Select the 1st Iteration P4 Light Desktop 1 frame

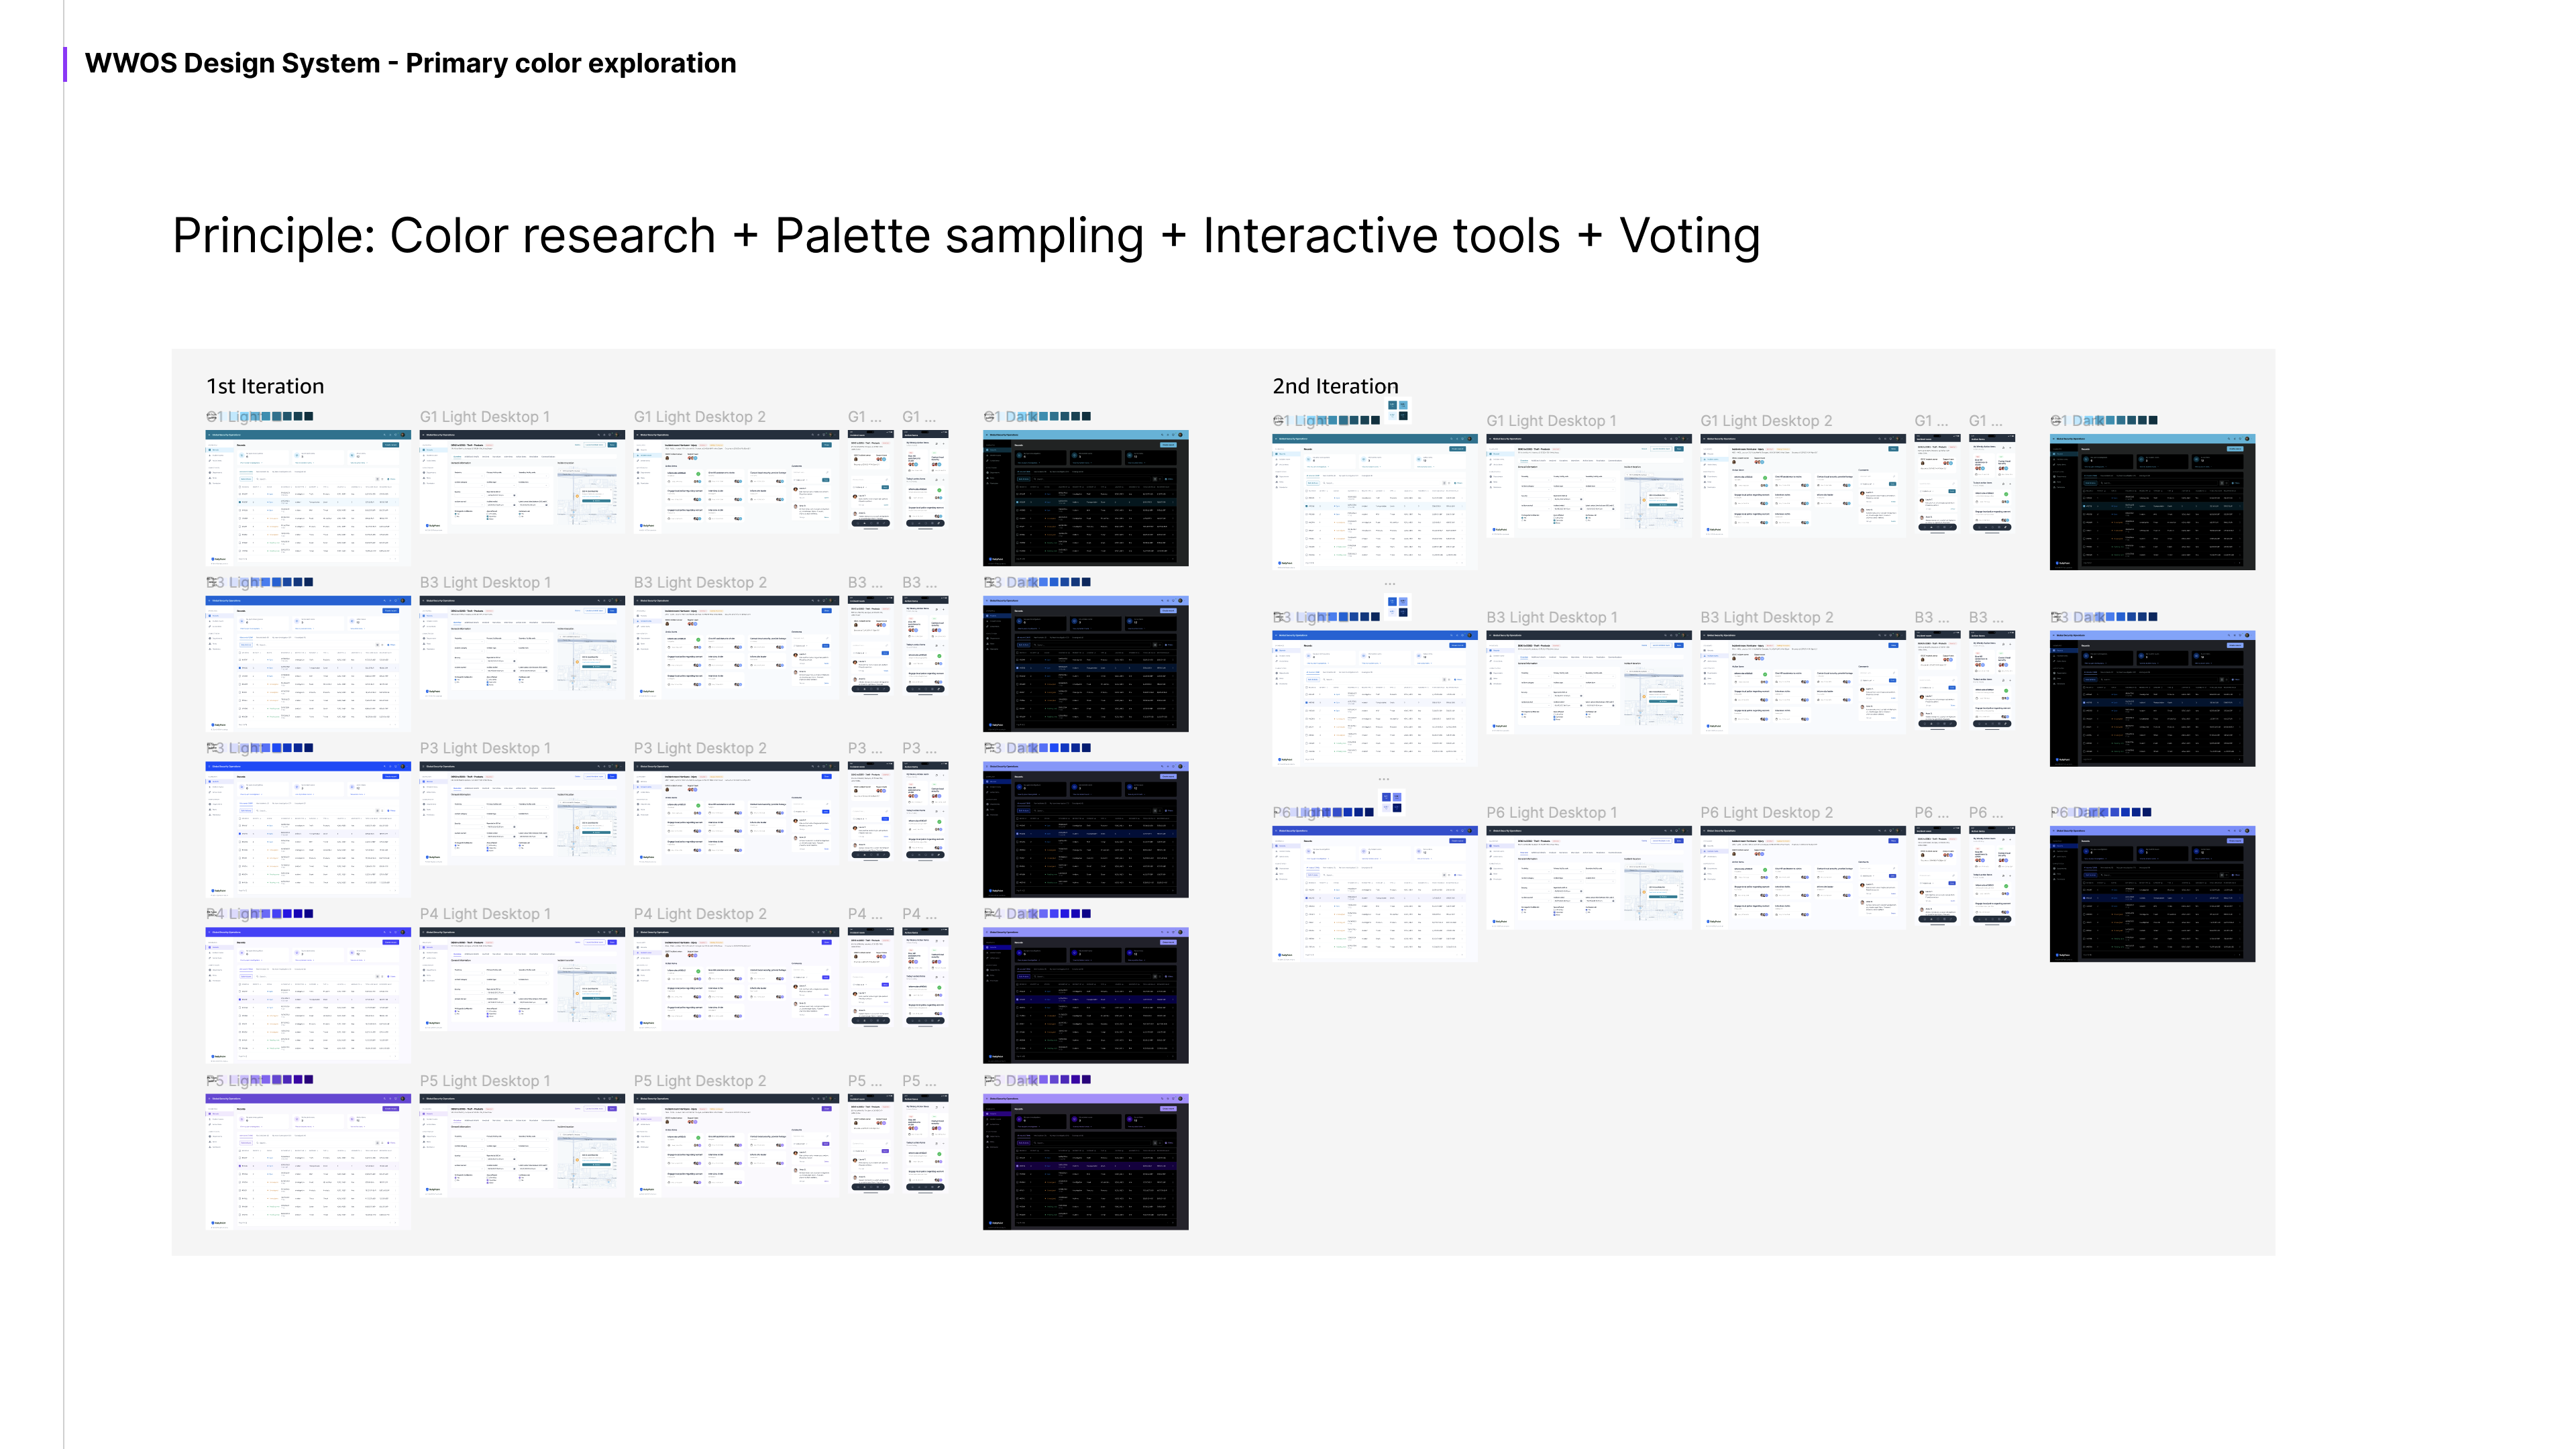[521, 979]
